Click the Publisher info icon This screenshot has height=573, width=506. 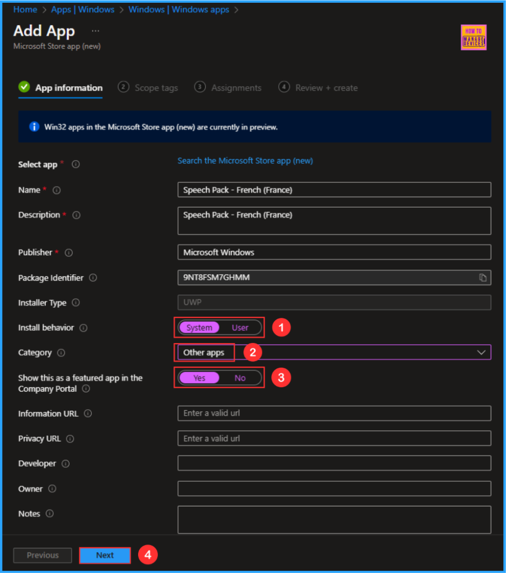coord(69,252)
